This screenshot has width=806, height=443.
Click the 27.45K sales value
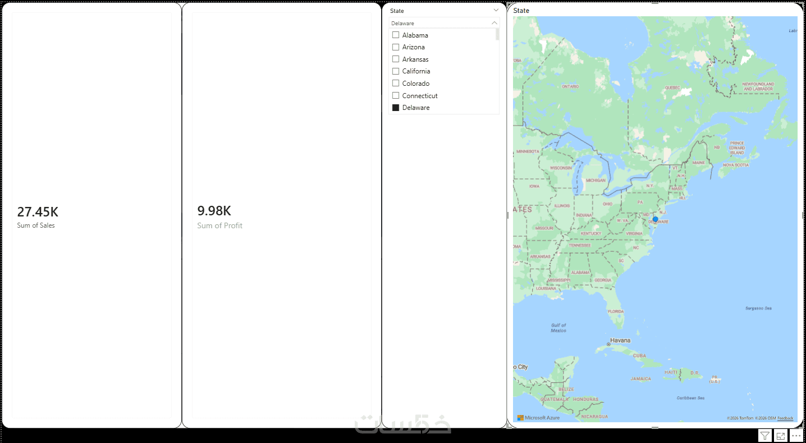(x=38, y=212)
